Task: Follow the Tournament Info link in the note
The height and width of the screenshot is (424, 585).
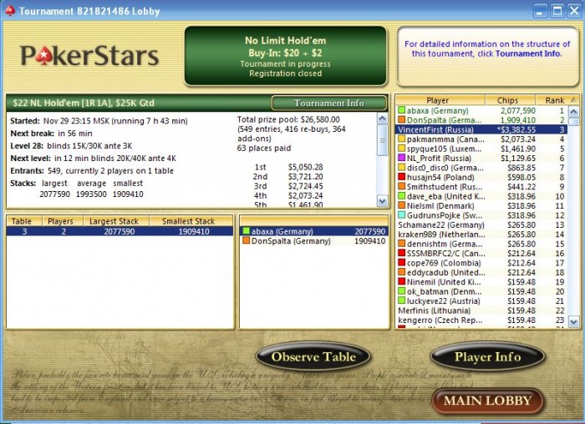Action: click(x=528, y=53)
